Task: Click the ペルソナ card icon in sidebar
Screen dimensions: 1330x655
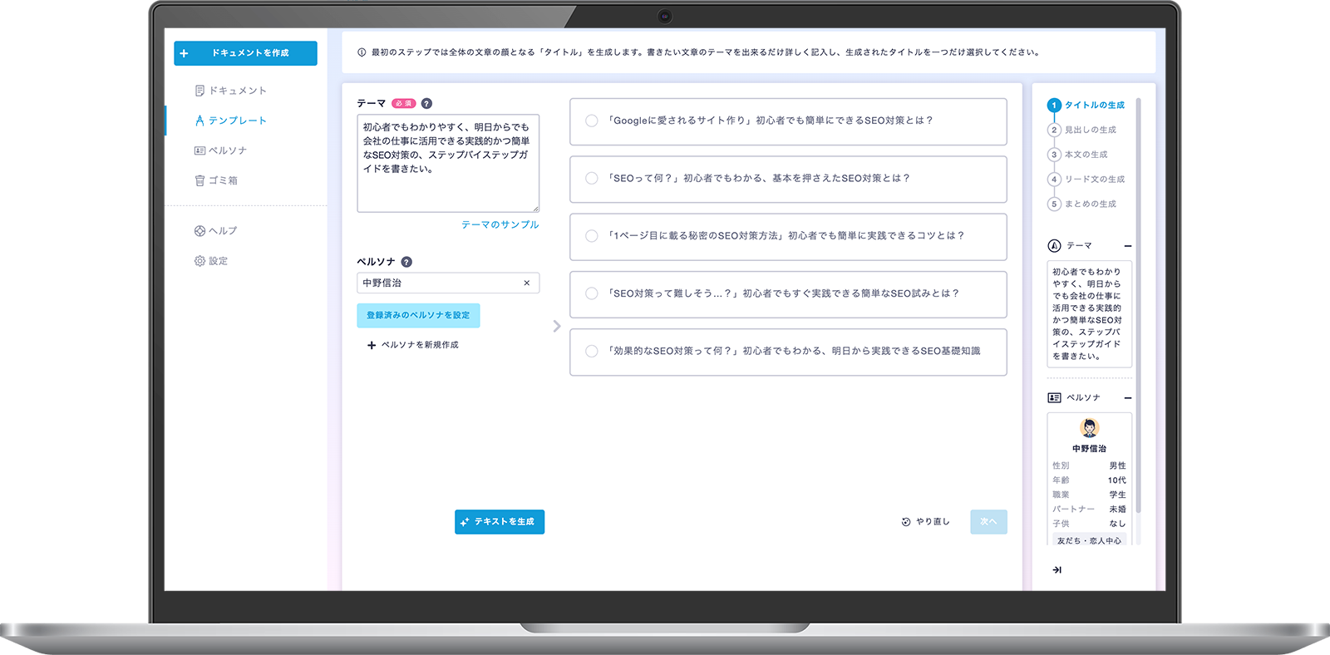Action: click(199, 150)
